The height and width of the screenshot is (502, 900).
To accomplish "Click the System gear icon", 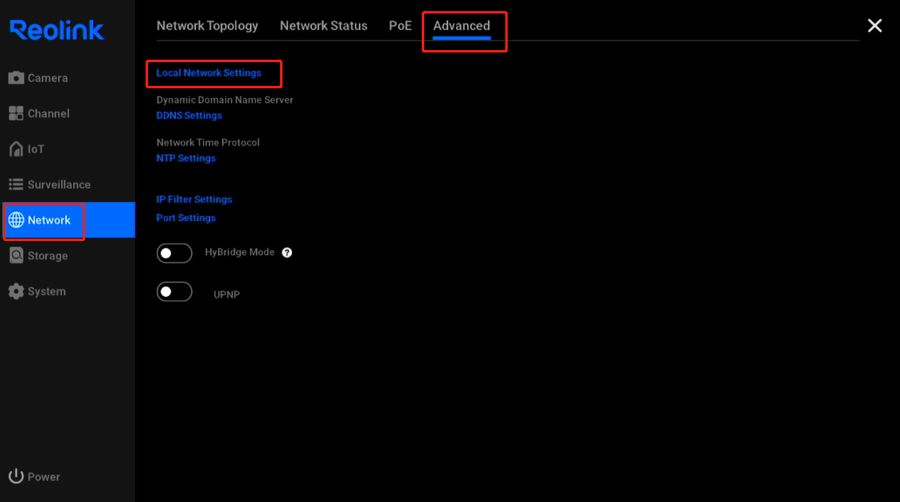I will pos(16,291).
